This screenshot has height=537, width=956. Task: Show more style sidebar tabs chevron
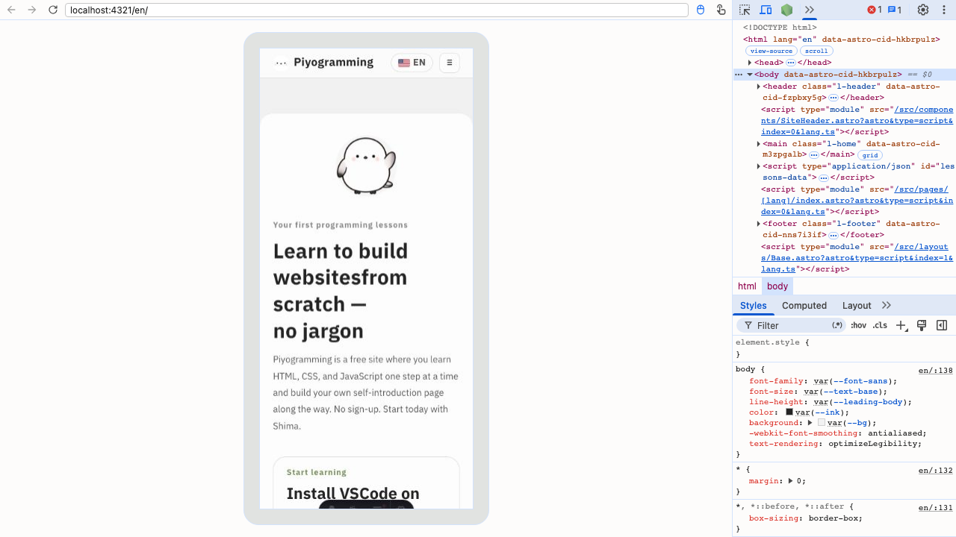[x=887, y=306]
